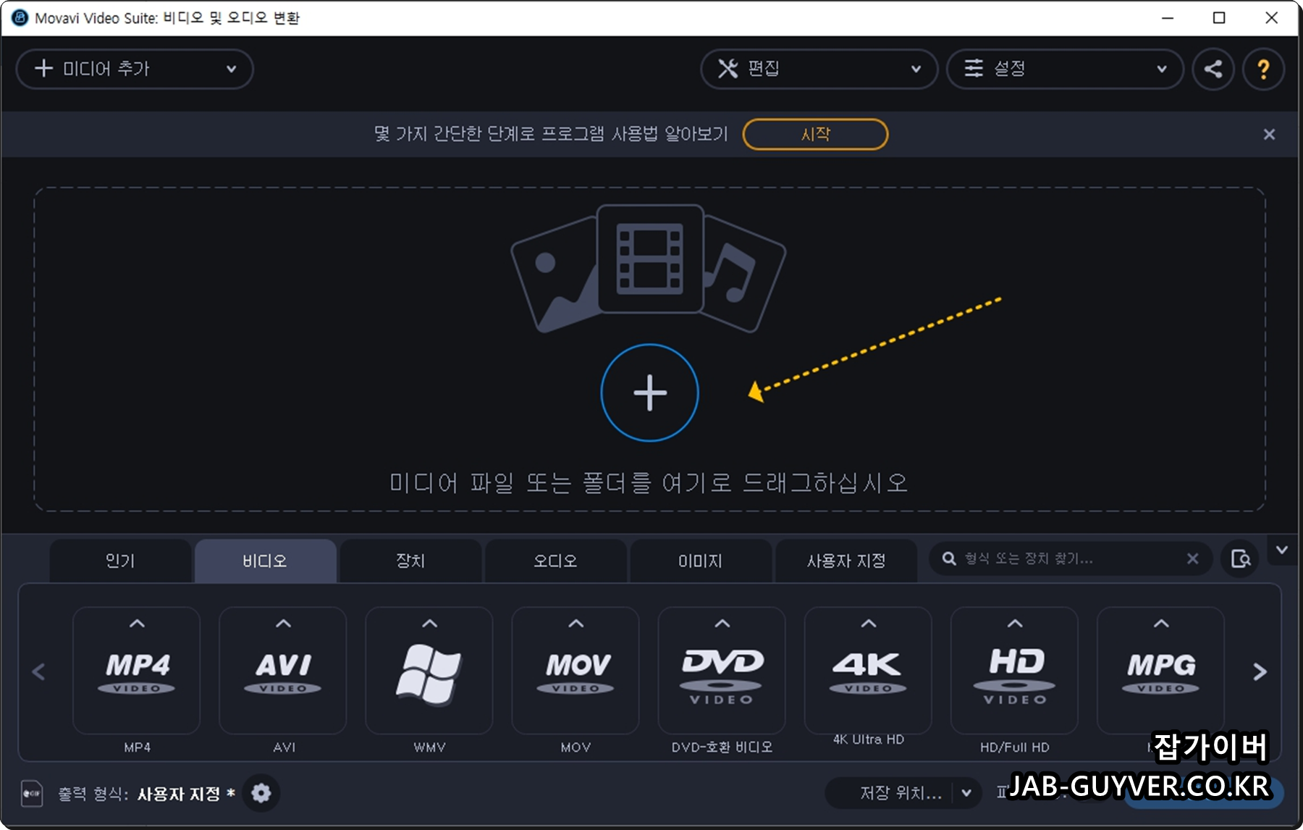Open the save location dropdown arrow
The height and width of the screenshot is (830, 1303).
966,793
